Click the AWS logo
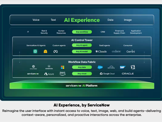 pos(63,73)
